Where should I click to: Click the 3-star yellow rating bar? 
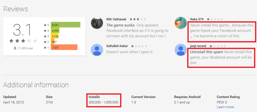coord(55,36)
